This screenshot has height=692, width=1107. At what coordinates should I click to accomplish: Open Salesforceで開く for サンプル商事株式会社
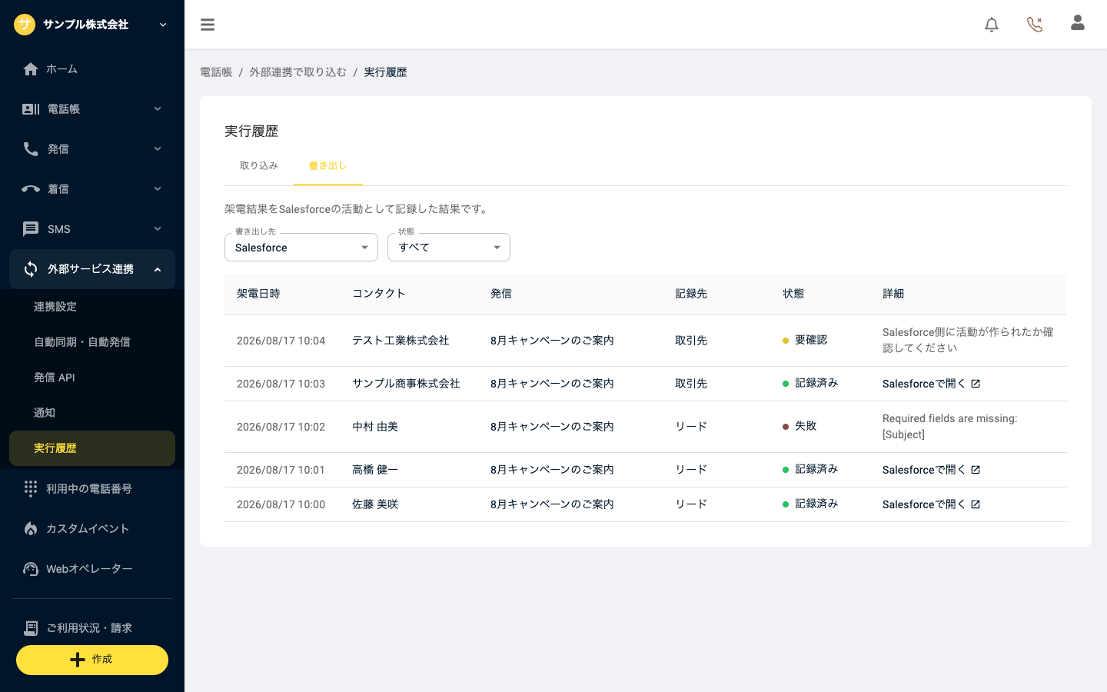pyautogui.click(x=931, y=384)
